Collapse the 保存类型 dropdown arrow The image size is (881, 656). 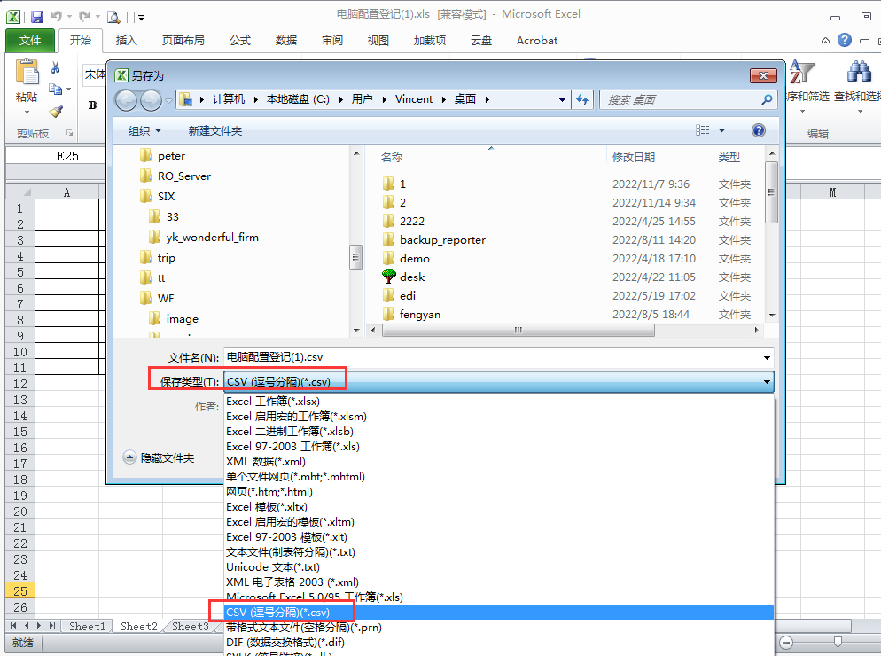pos(767,382)
